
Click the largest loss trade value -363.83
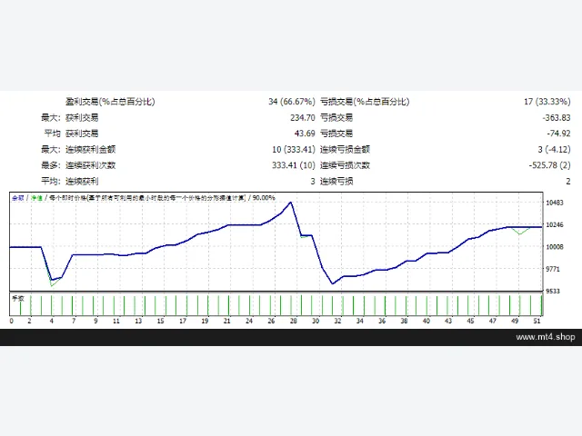[556, 117]
